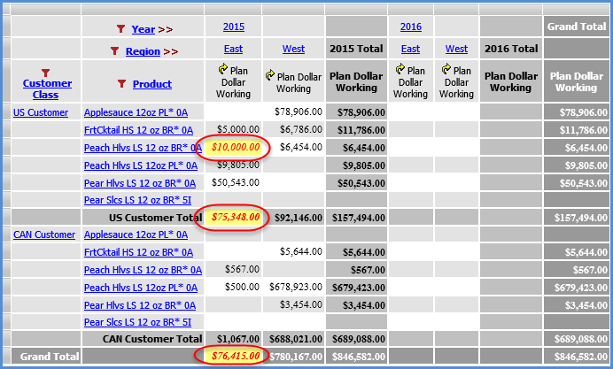Click the filter funnel icon beside Product
Screen dimensions: 613x369
tap(121, 84)
